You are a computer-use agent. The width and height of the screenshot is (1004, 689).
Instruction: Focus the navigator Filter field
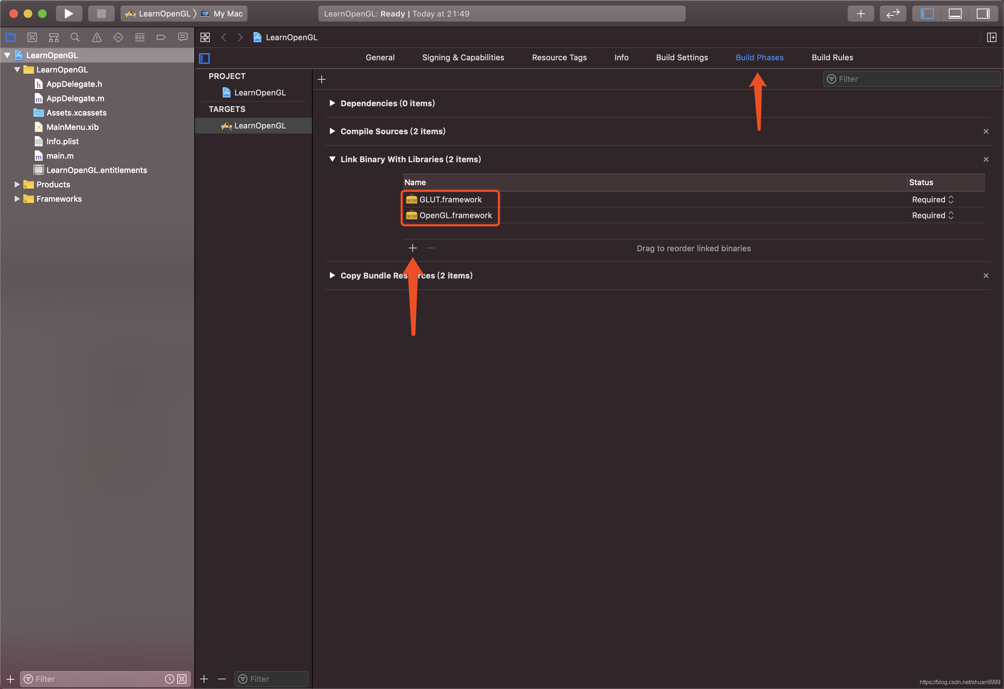click(105, 679)
